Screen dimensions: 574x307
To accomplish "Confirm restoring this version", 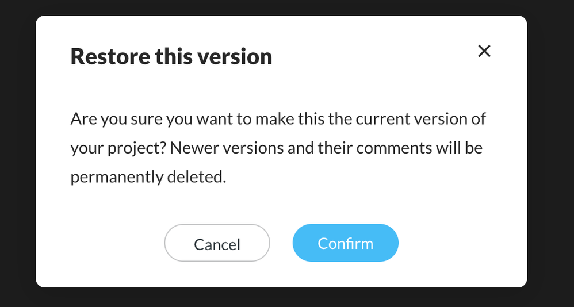I will pyautogui.click(x=345, y=243).
